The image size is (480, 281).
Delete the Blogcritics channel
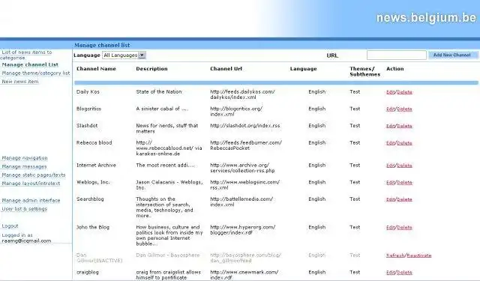click(404, 109)
